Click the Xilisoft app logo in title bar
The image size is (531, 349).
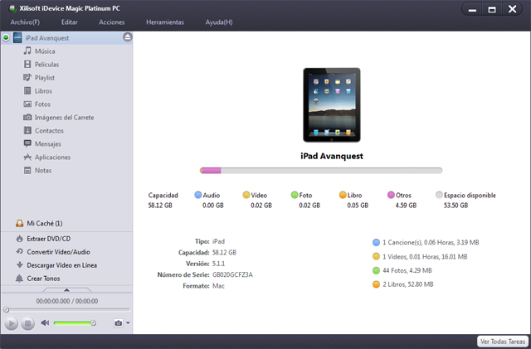click(13, 8)
